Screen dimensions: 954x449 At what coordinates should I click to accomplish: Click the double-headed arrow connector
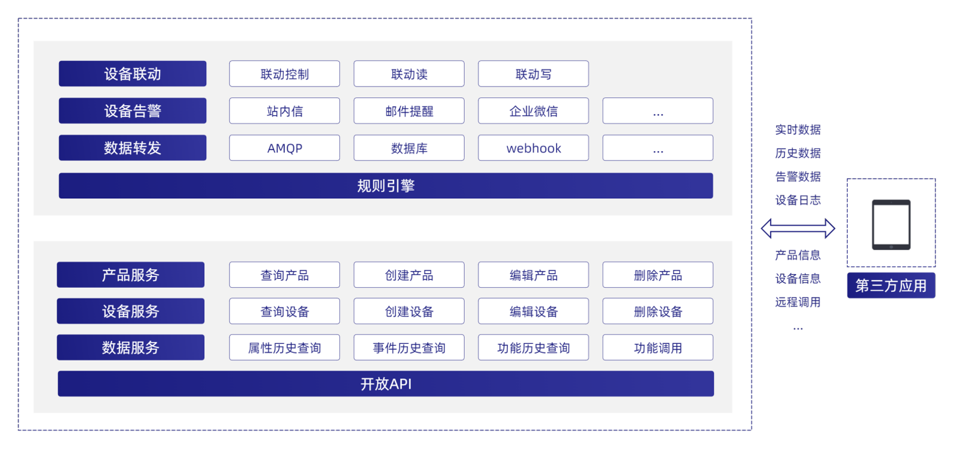pos(797,228)
